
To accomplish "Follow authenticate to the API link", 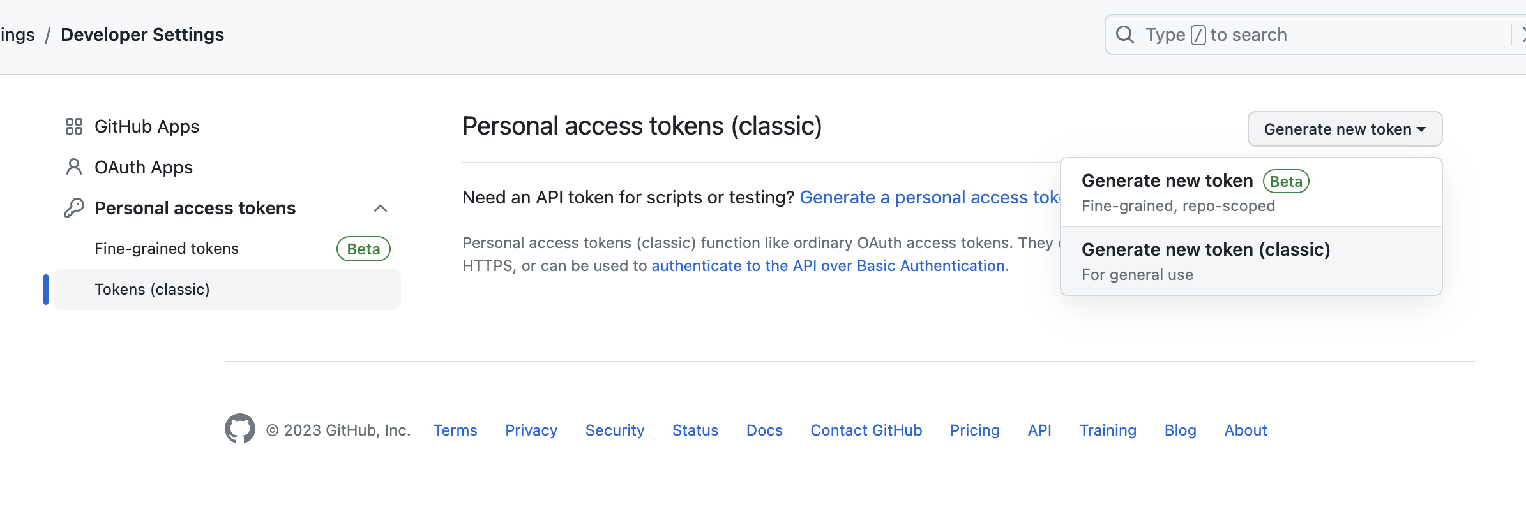I will 828,266.
